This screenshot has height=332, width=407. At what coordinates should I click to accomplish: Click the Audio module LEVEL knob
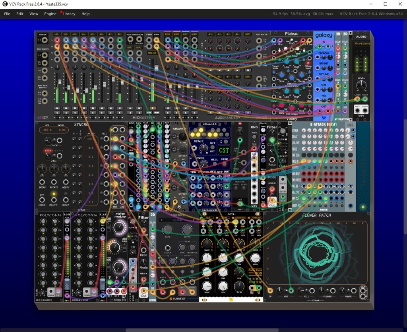click(x=361, y=85)
